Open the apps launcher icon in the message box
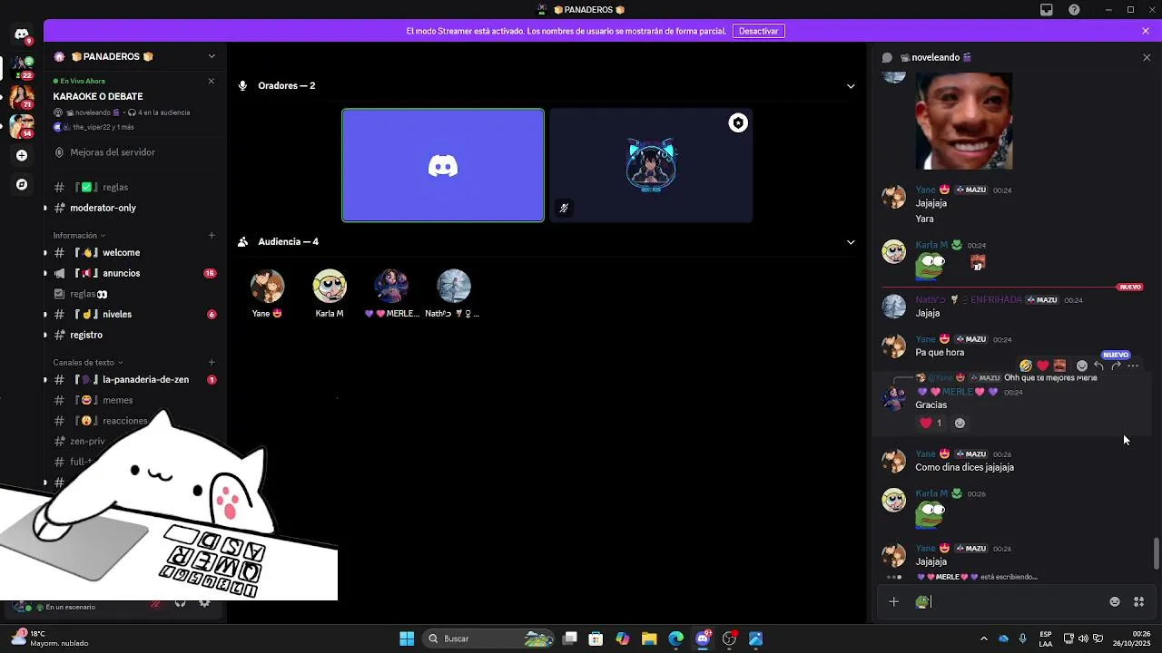The height and width of the screenshot is (653, 1162). [1139, 601]
